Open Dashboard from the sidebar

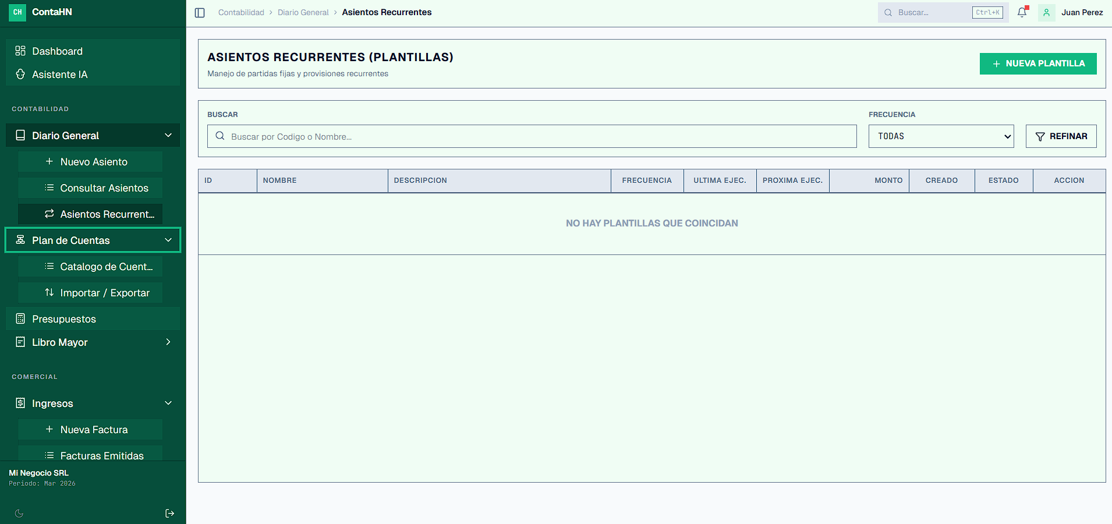[57, 51]
